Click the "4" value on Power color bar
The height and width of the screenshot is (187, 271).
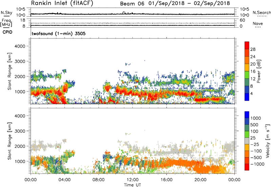pyautogui.click(x=251, y=94)
